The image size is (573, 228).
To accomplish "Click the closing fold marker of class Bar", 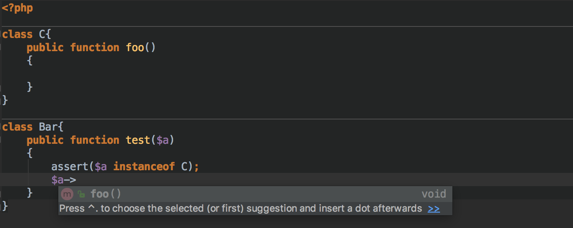I will coord(1,206).
